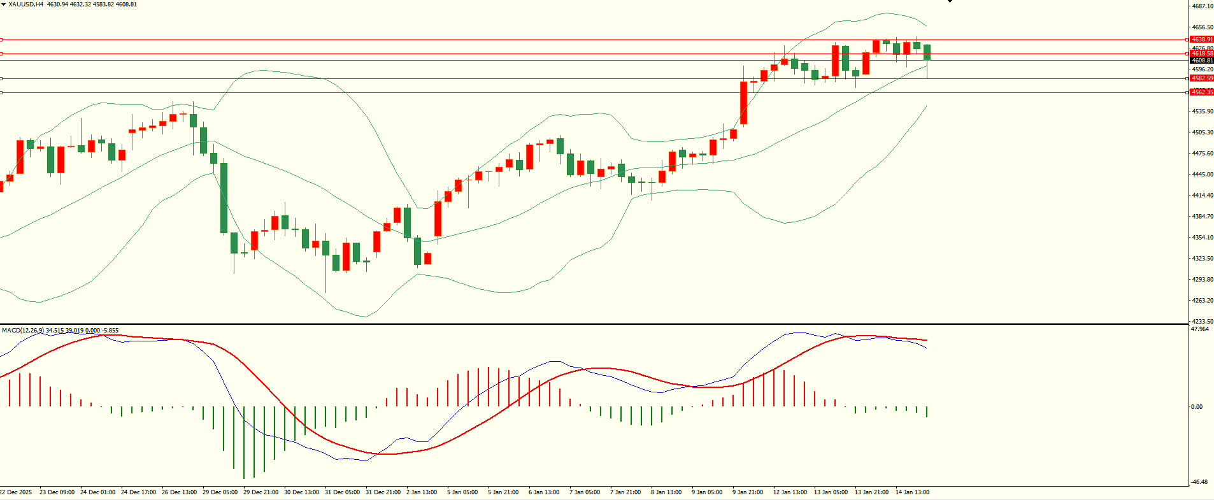Click the 14 Jan 13:00 time label
The width and height of the screenshot is (1214, 500).
point(912,492)
